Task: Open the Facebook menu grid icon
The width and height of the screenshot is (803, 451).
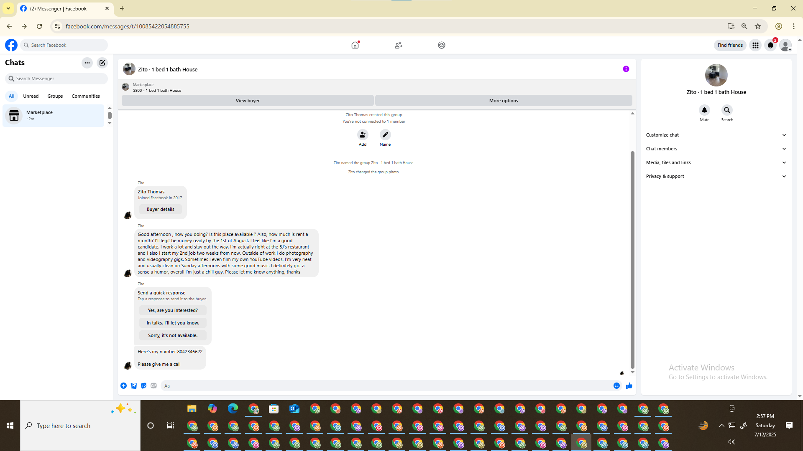Action: [x=755, y=45]
